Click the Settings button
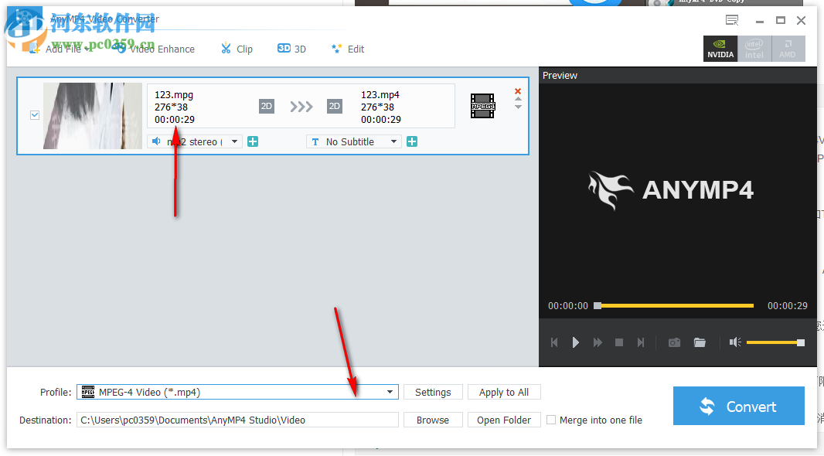Image resolution: width=824 pixels, height=456 pixels. pyautogui.click(x=433, y=392)
